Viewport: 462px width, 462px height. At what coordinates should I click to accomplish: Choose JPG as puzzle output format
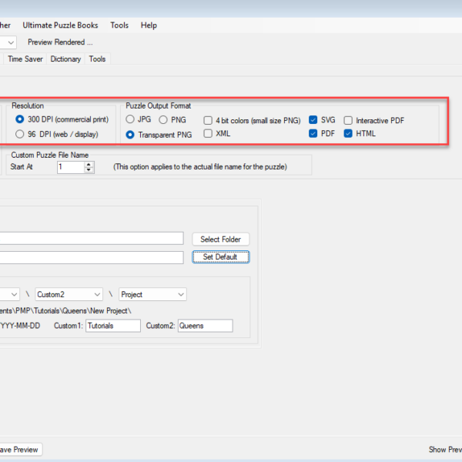(x=130, y=119)
